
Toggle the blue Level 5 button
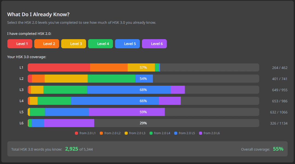click(x=127, y=44)
